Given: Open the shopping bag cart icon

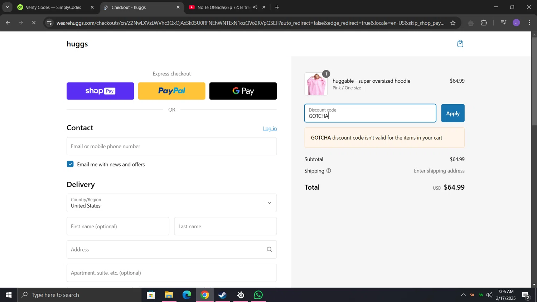Looking at the screenshot, I should [460, 44].
